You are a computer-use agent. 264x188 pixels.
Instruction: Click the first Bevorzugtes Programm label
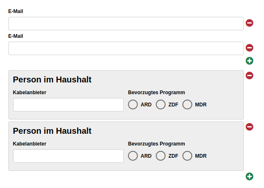(156, 93)
